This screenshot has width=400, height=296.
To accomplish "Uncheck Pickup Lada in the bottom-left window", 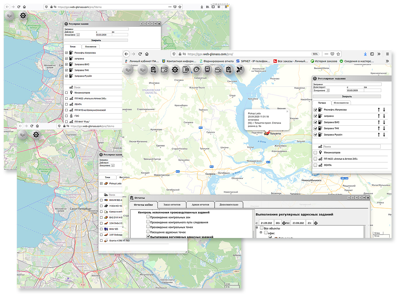I will coord(101,183).
